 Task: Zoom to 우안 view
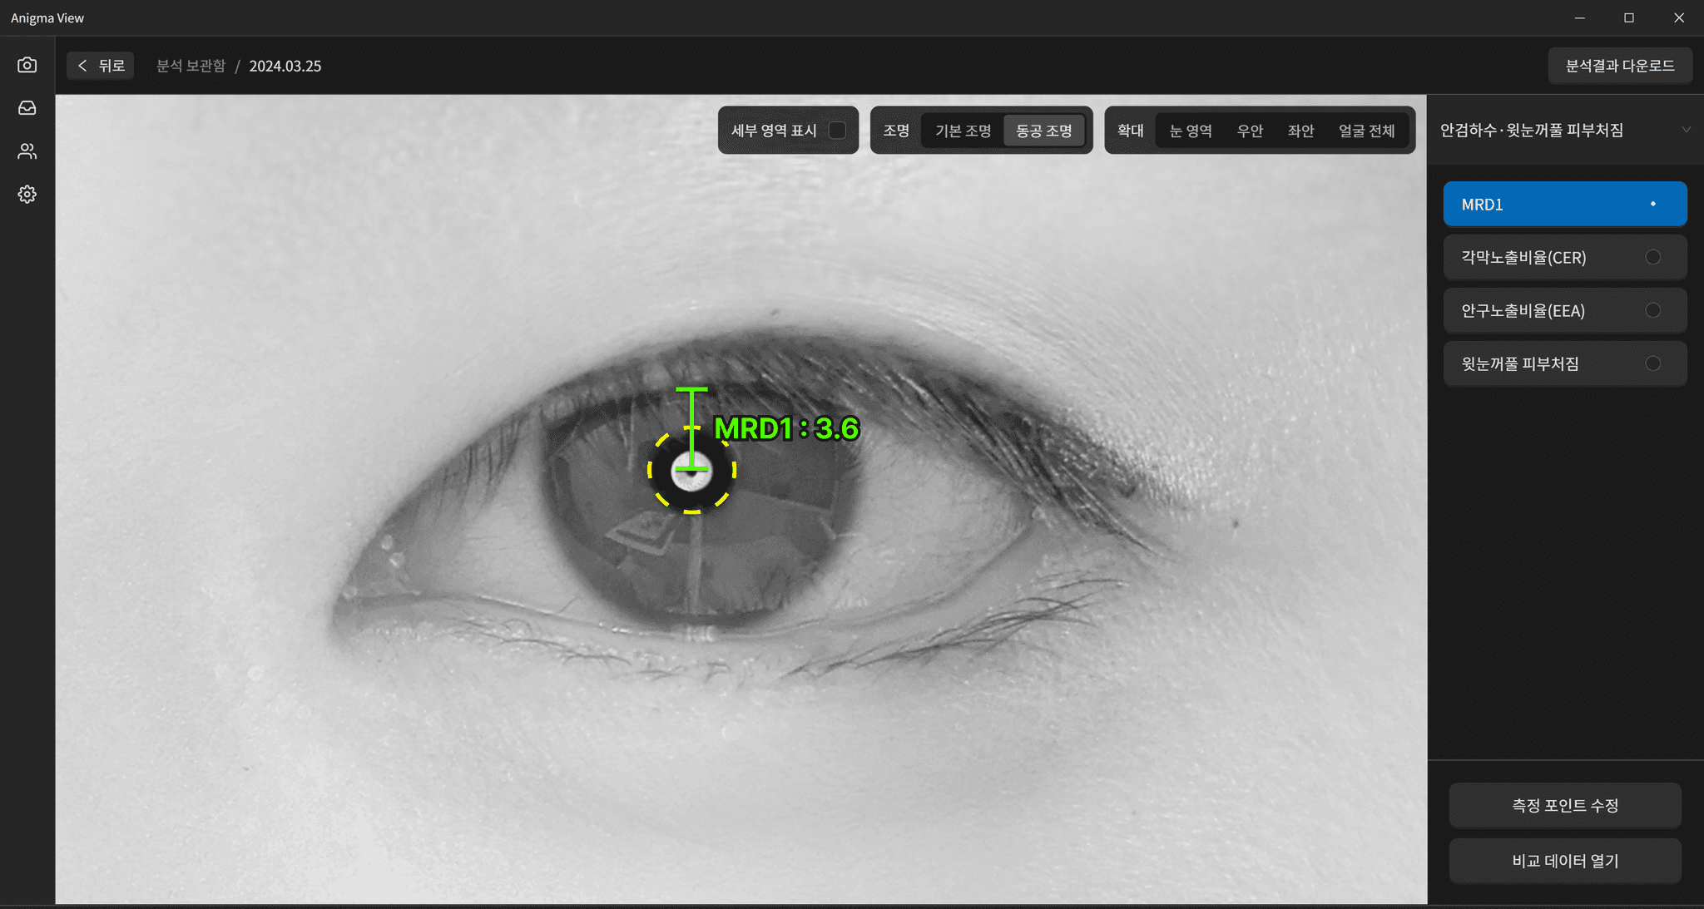point(1250,131)
